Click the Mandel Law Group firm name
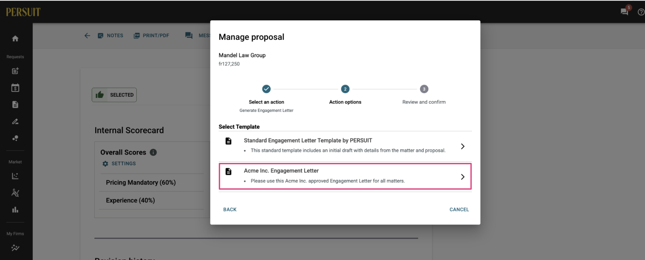The image size is (645, 260). click(x=242, y=55)
